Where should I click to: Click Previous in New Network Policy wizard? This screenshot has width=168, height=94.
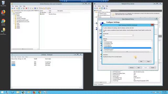132,68
